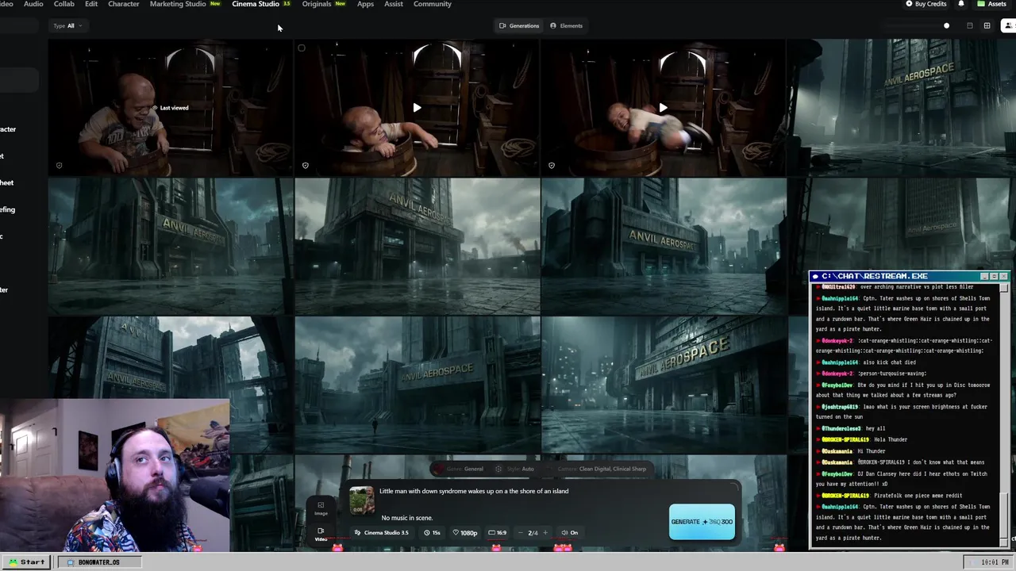The height and width of the screenshot is (571, 1016).
Task: Open Cinema Studio 3.5 tab
Action: tap(261, 4)
